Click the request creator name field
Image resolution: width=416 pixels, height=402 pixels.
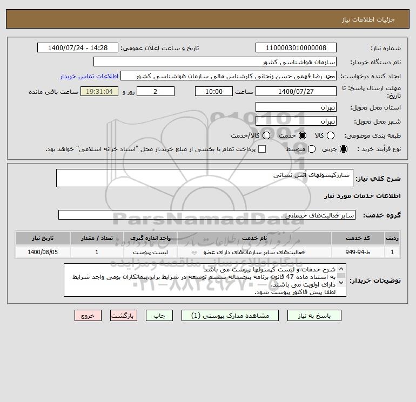tap(229, 76)
